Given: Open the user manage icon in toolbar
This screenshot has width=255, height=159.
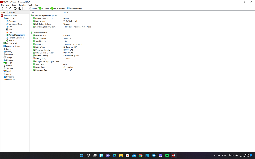Looking at the screenshot, I should tap(20, 8).
